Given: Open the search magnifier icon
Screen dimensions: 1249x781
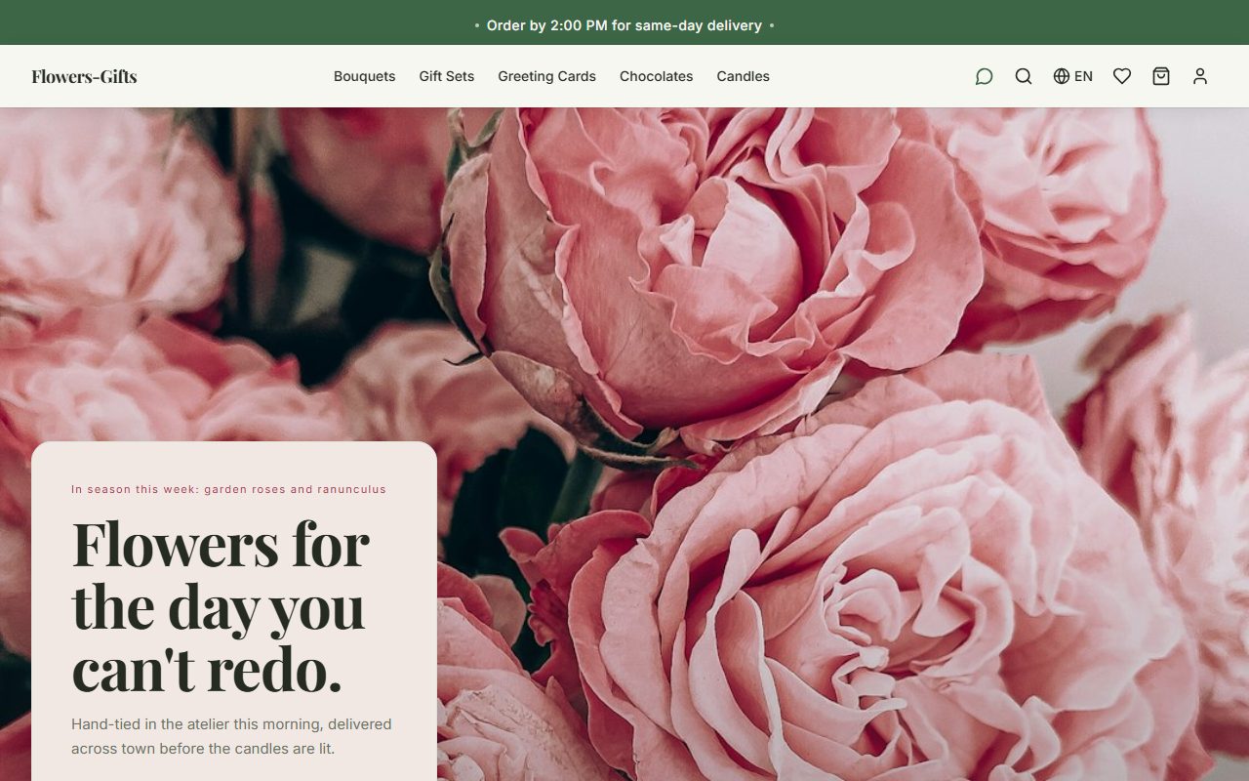Looking at the screenshot, I should pos(1024,76).
